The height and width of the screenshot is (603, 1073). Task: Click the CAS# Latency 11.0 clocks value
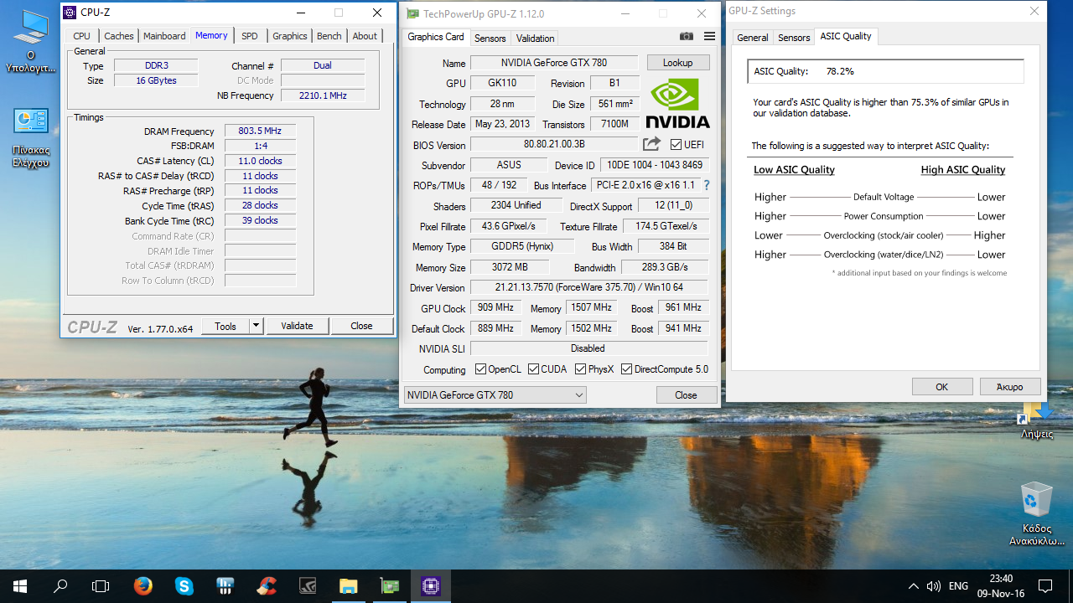[260, 161]
